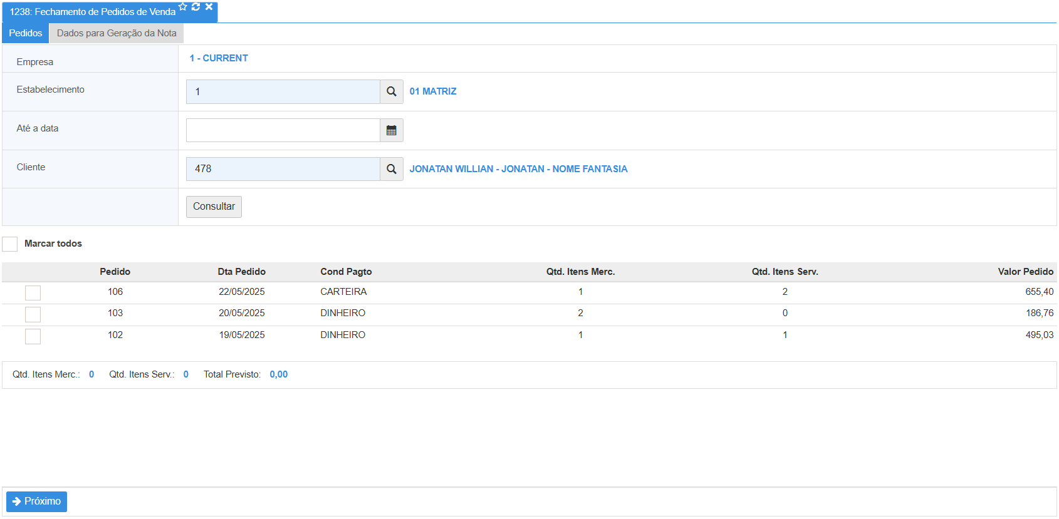Image resolution: width=1059 pixels, height=519 pixels.
Task: Click the date 19/05/2025
Action: click(242, 335)
